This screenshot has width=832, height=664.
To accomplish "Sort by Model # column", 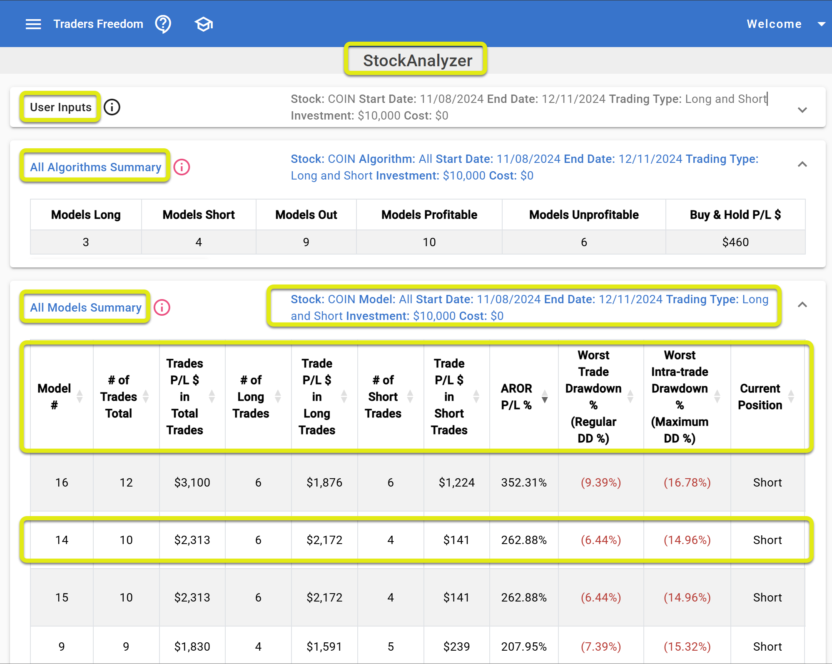I will coord(80,396).
